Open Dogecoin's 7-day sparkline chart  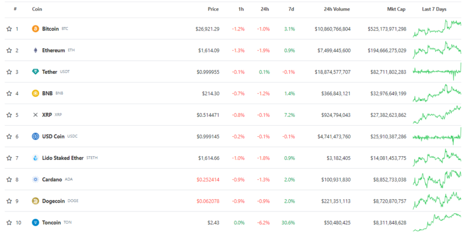(x=437, y=201)
